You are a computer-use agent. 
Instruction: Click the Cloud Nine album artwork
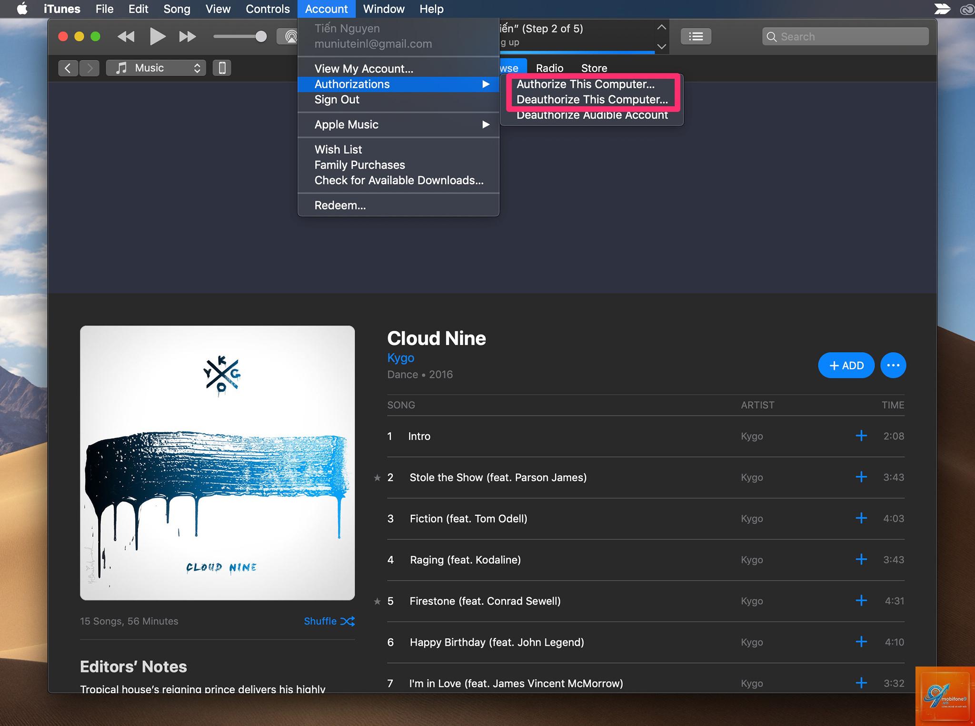pos(217,462)
